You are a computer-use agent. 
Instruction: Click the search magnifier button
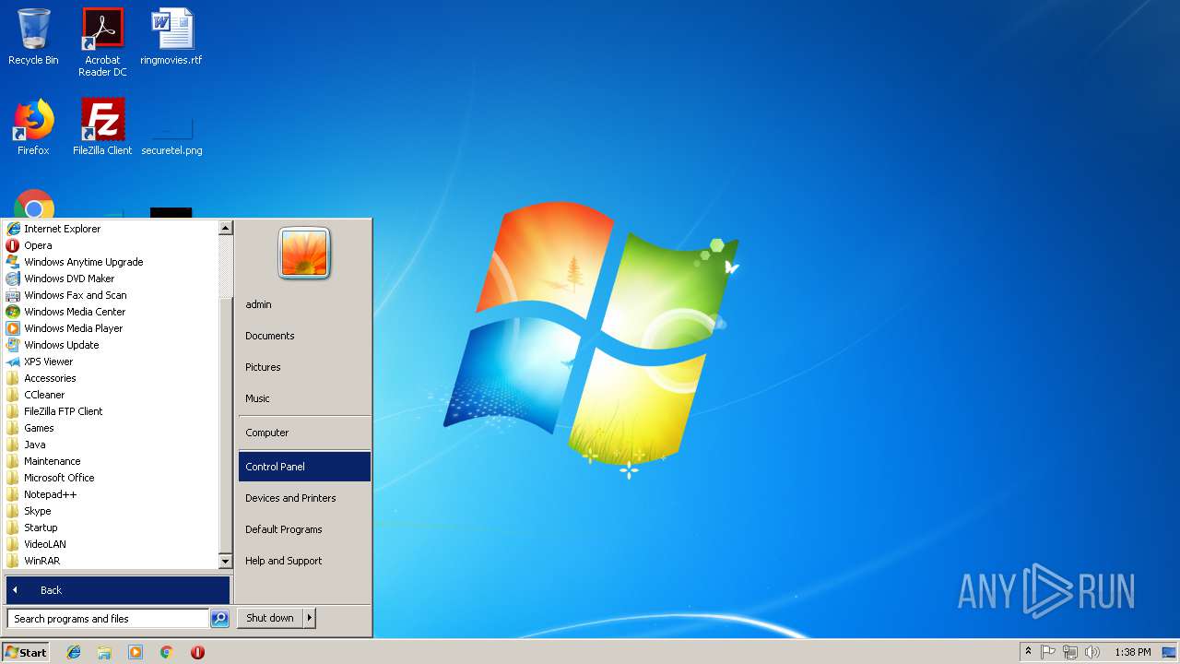point(219,619)
